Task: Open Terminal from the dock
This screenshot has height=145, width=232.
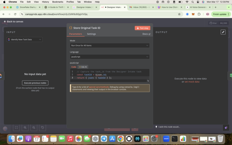Action: [x=175, y=139]
